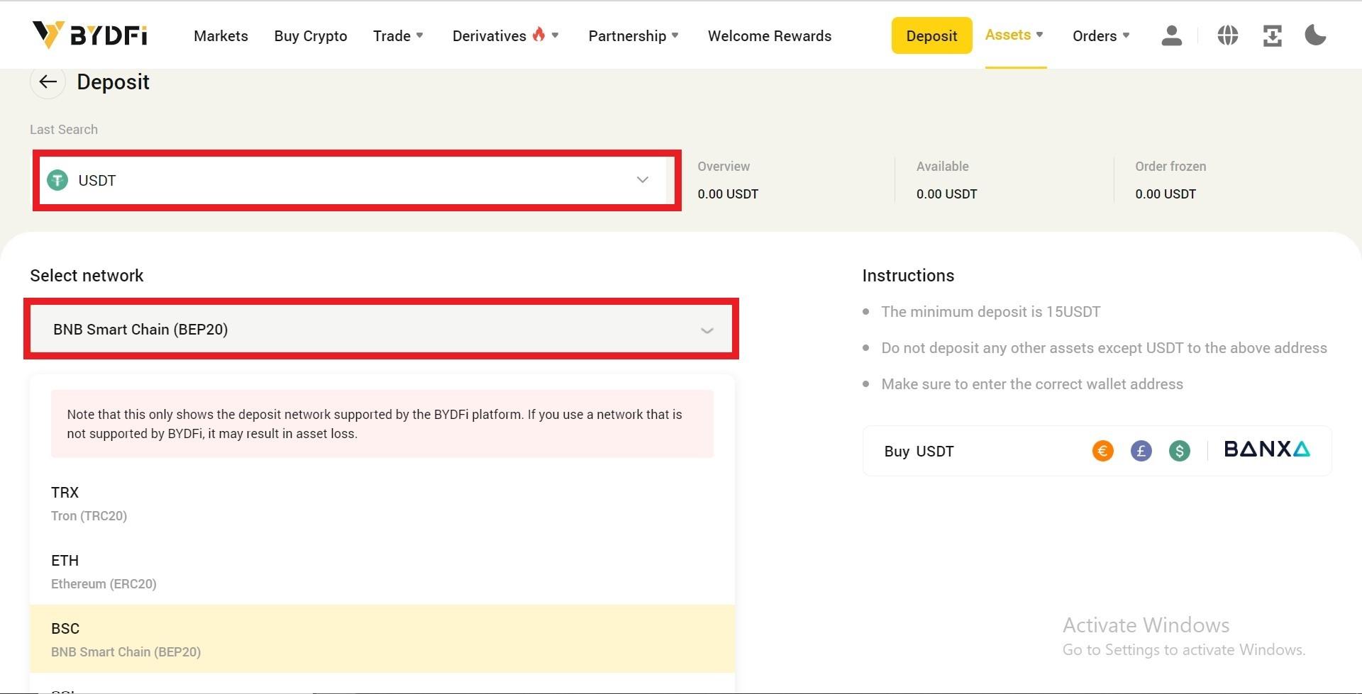Screen dimensions: 1362x694
Task: Expand the Trade menu
Action: click(x=398, y=36)
